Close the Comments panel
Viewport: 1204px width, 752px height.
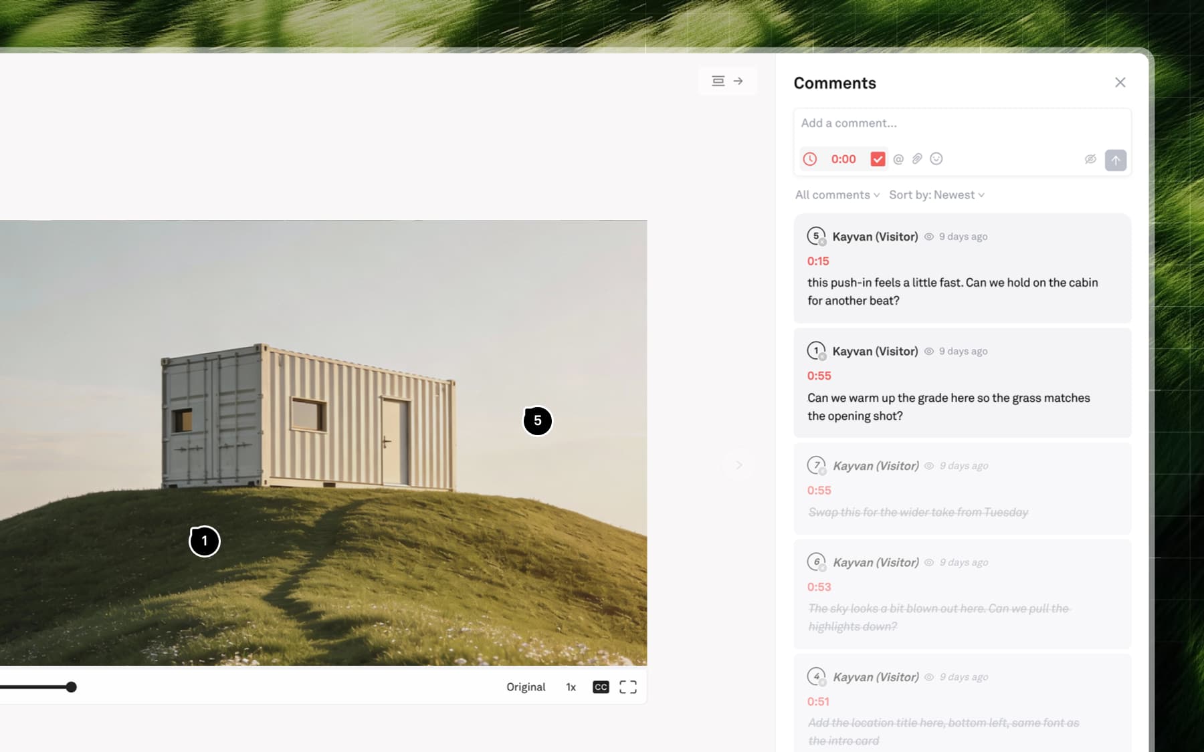[1120, 82]
